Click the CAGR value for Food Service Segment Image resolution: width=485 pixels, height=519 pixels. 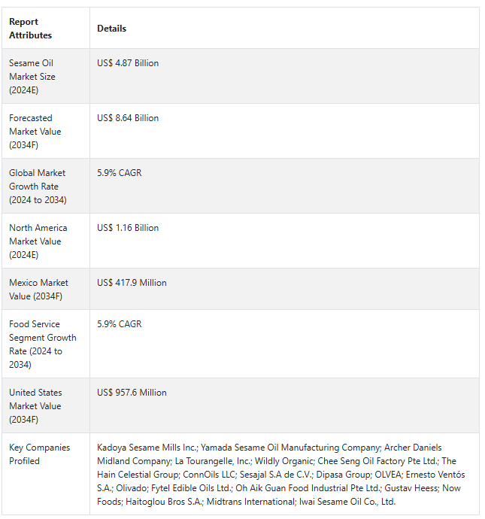[119, 324]
